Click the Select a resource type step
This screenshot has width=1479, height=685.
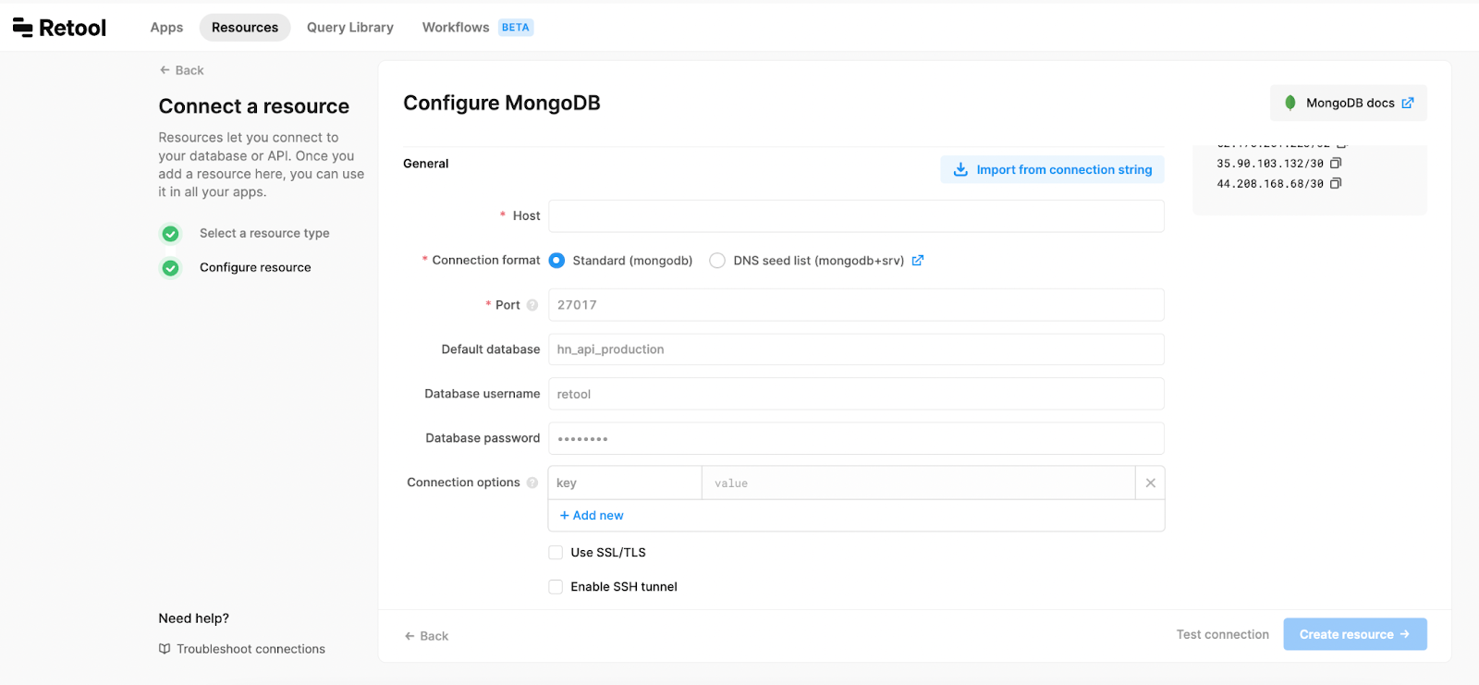tap(264, 234)
